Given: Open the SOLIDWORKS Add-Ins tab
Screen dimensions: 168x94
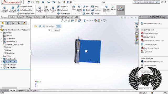Looking at the screenshot, I should click(x=64, y=17).
